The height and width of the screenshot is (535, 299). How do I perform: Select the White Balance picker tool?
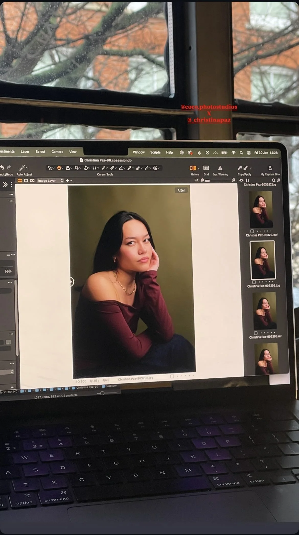pyautogui.click(x=130, y=168)
